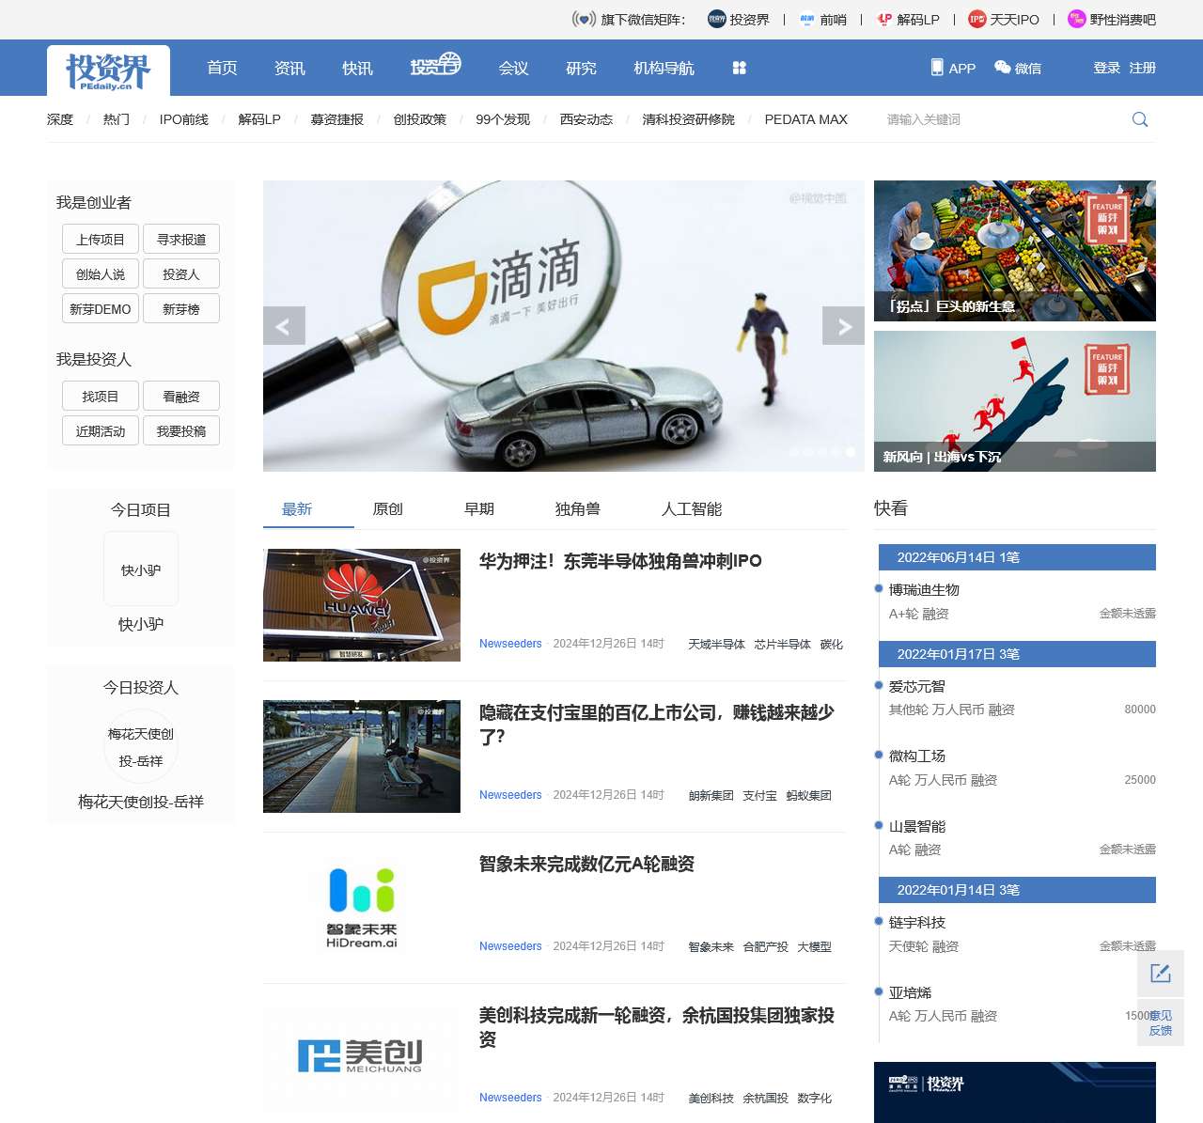
Task: Open the 清科投资研修院 link
Action: 689,119
